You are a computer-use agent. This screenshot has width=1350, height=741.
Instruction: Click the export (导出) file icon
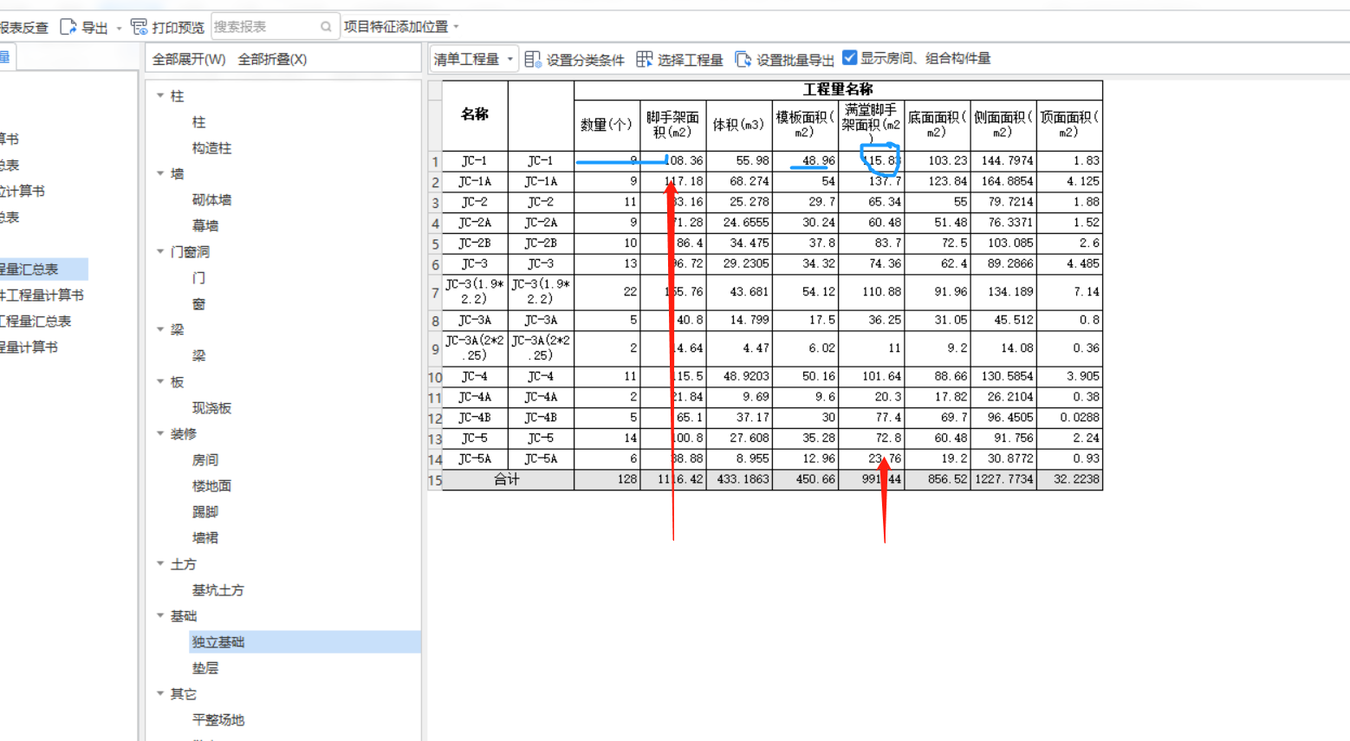click(68, 27)
